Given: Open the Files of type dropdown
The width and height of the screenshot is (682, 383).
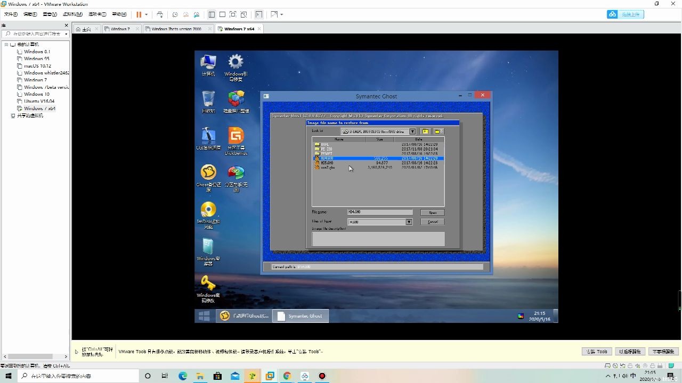Looking at the screenshot, I should (x=409, y=222).
